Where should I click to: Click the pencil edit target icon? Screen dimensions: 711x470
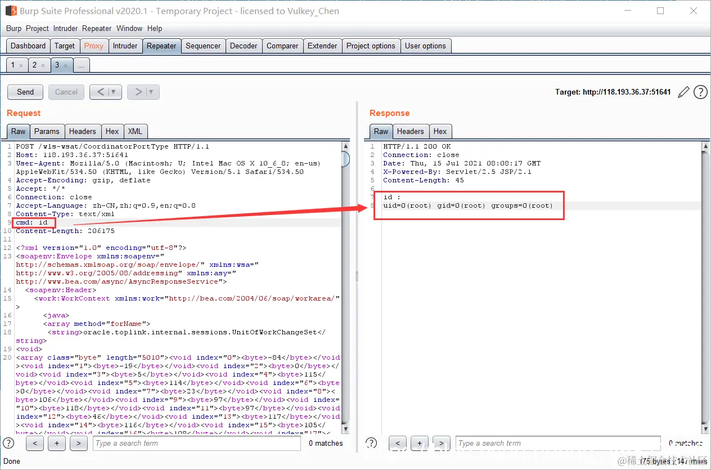pos(683,92)
